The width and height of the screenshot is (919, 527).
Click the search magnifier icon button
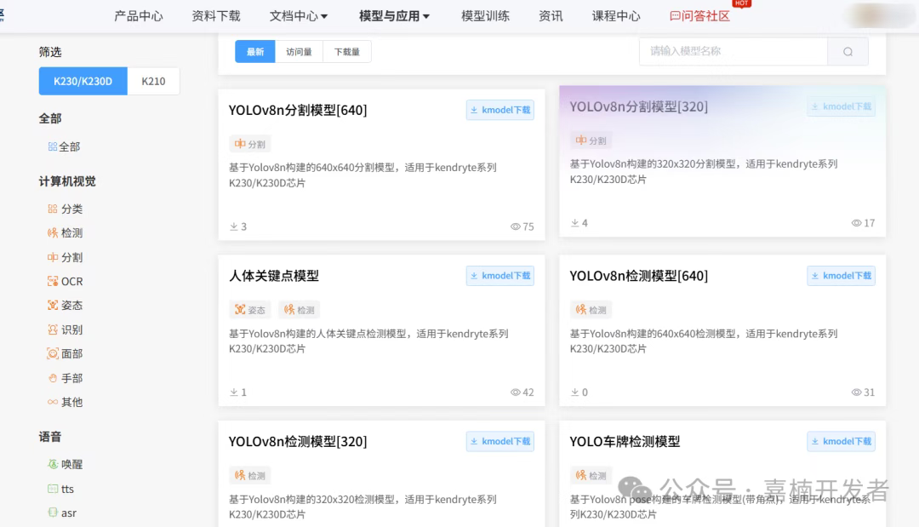848,52
